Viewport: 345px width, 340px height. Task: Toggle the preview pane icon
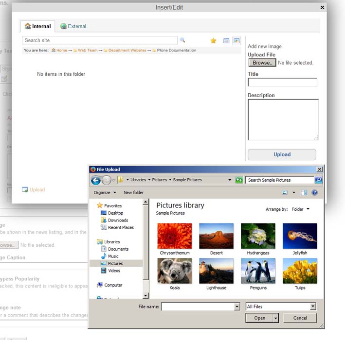[x=304, y=193]
